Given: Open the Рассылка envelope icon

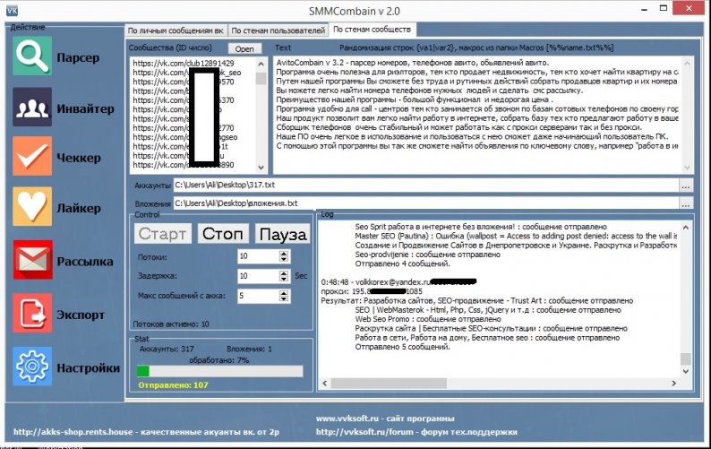Looking at the screenshot, I should [x=32, y=260].
